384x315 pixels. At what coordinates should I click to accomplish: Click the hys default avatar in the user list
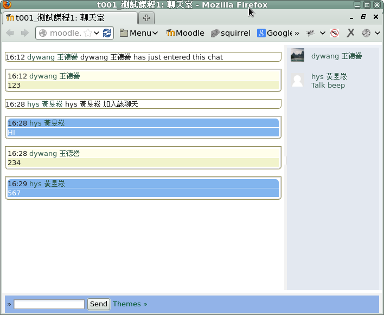[x=297, y=81]
